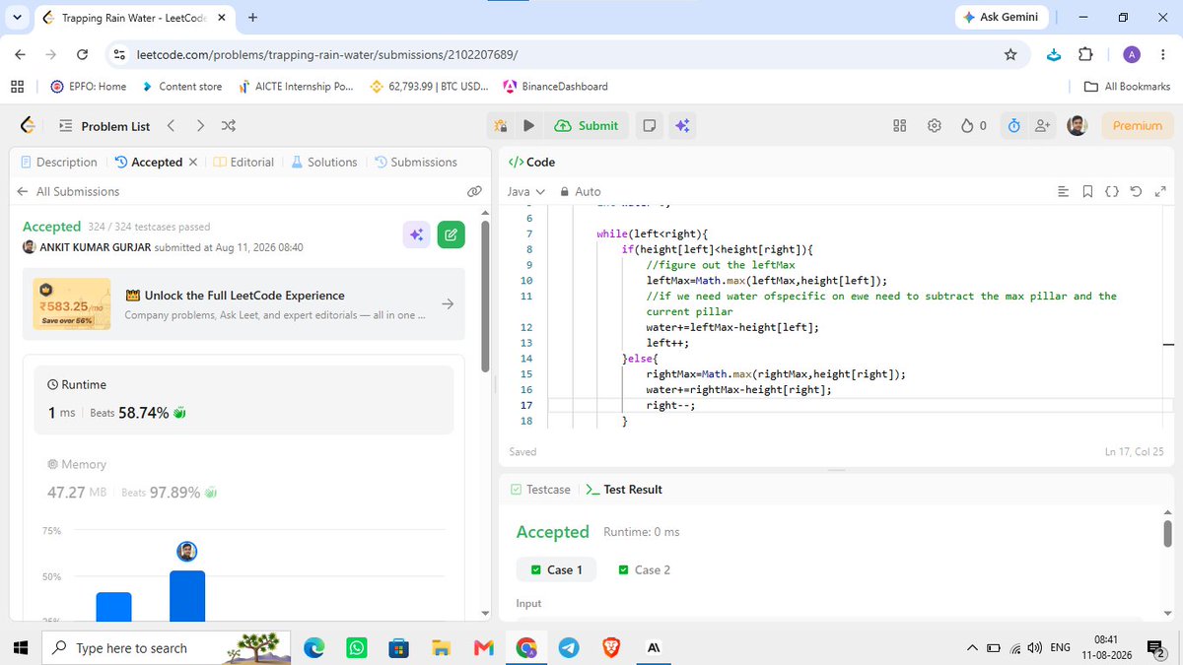1183x665 pixels.
Task: Run the code with the play icon
Action: [x=528, y=125]
